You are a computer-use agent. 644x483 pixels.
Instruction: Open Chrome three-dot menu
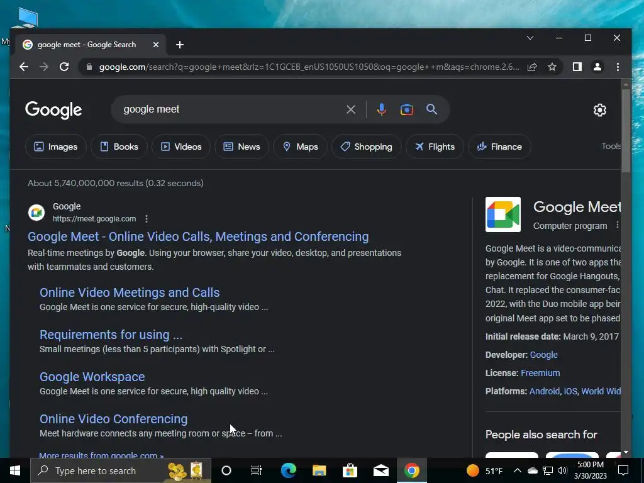click(618, 67)
